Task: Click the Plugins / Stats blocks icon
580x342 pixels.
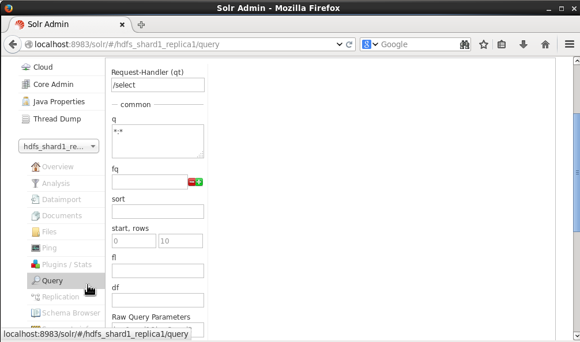Action: click(x=36, y=264)
